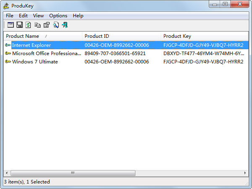Click the Select Source toolbar icon
Image resolution: width=252 pixels, height=189 pixels.
(x=10, y=25)
